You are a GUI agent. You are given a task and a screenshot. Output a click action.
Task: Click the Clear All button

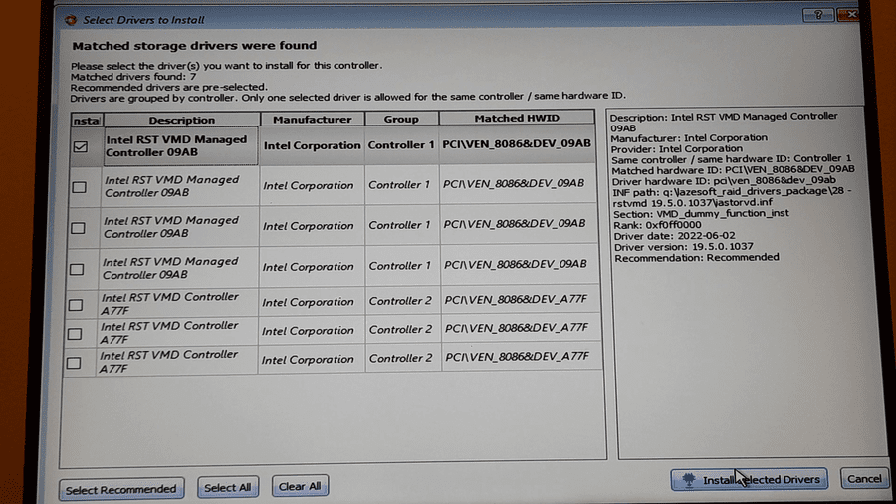click(300, 486)
